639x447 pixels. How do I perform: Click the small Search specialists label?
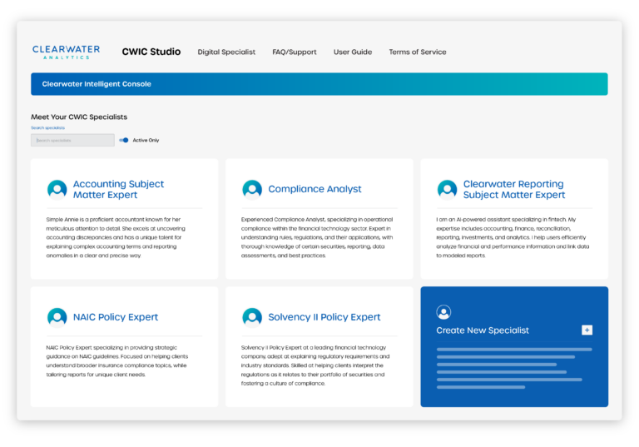pyautogui.click(x=47, y=127)
